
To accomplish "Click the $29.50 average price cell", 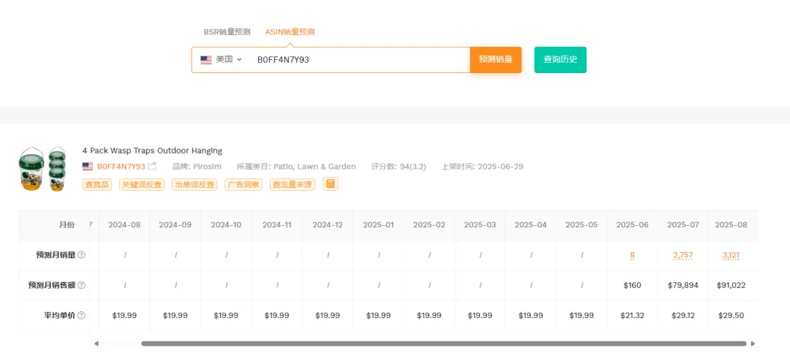I will [731, 315].
